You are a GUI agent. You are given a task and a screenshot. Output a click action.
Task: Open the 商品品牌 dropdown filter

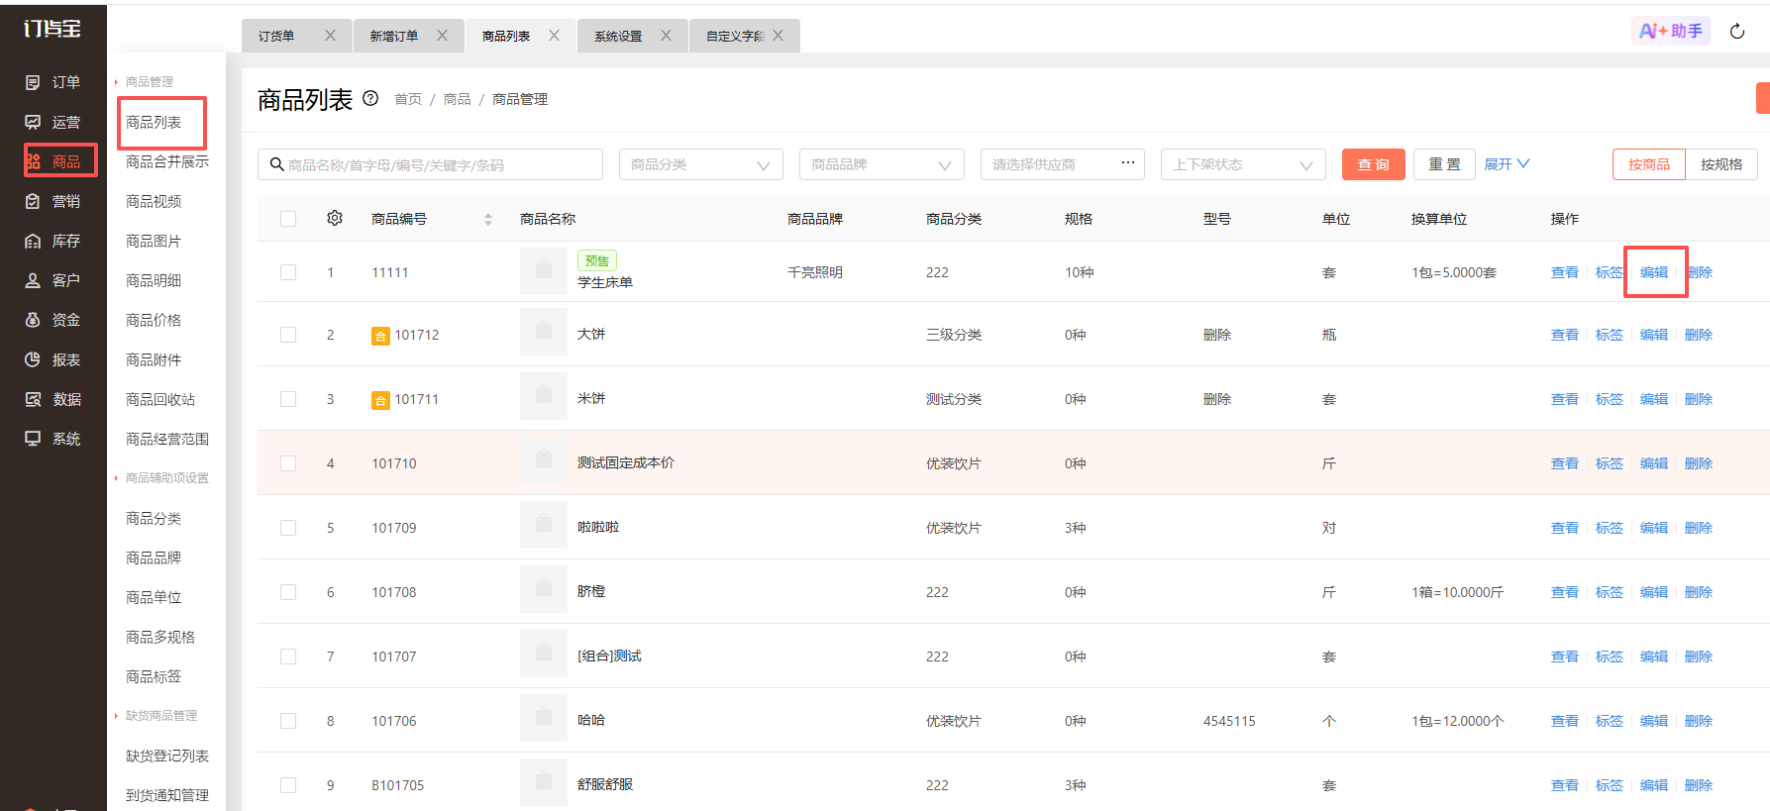(882, 164)
